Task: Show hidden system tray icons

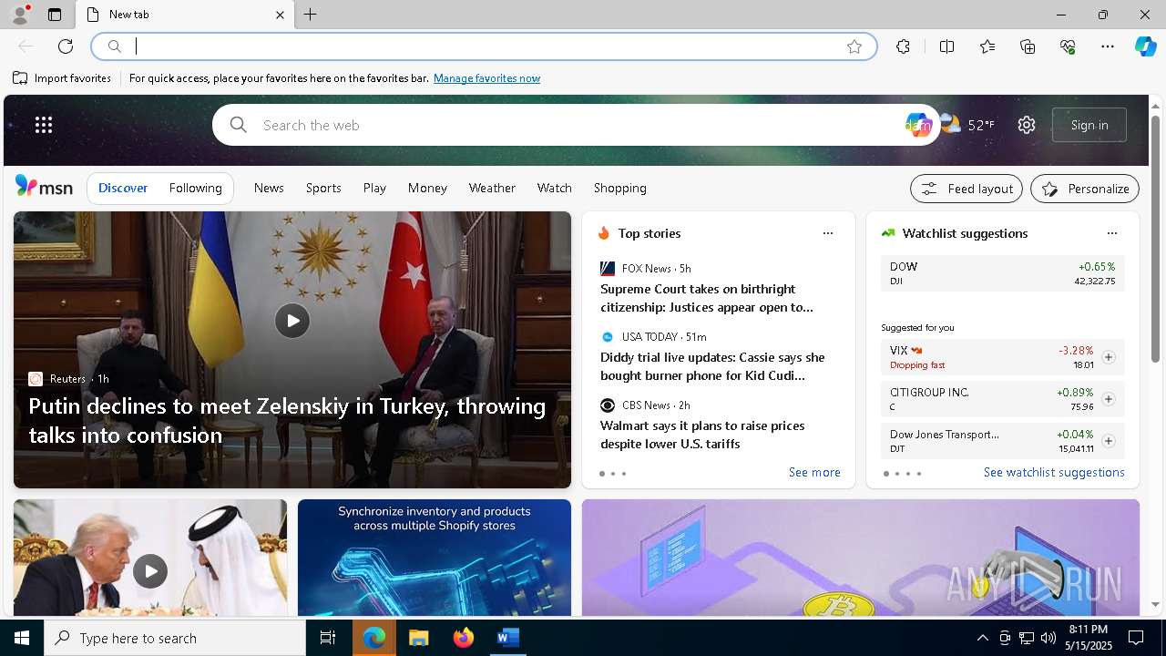Action: point(982,638)
